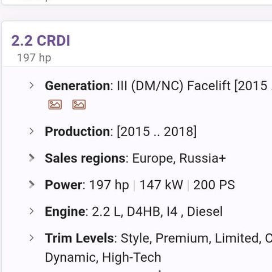
Task: Open the 2.2 CRDI heading link
Action: coord(41,41)
